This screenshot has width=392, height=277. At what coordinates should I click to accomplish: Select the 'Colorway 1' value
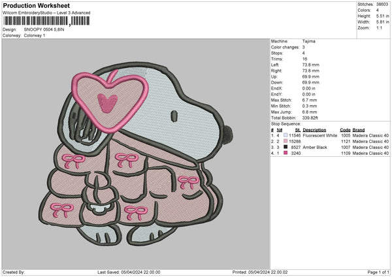tap(35, 35)
